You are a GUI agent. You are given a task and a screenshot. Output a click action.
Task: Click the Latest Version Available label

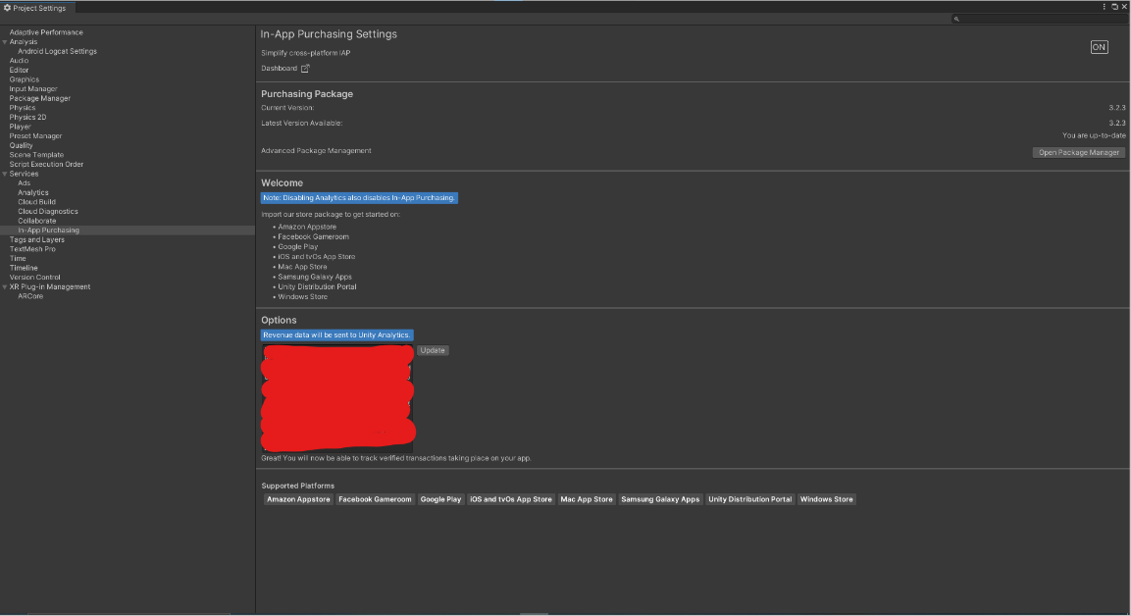[301, 124]
